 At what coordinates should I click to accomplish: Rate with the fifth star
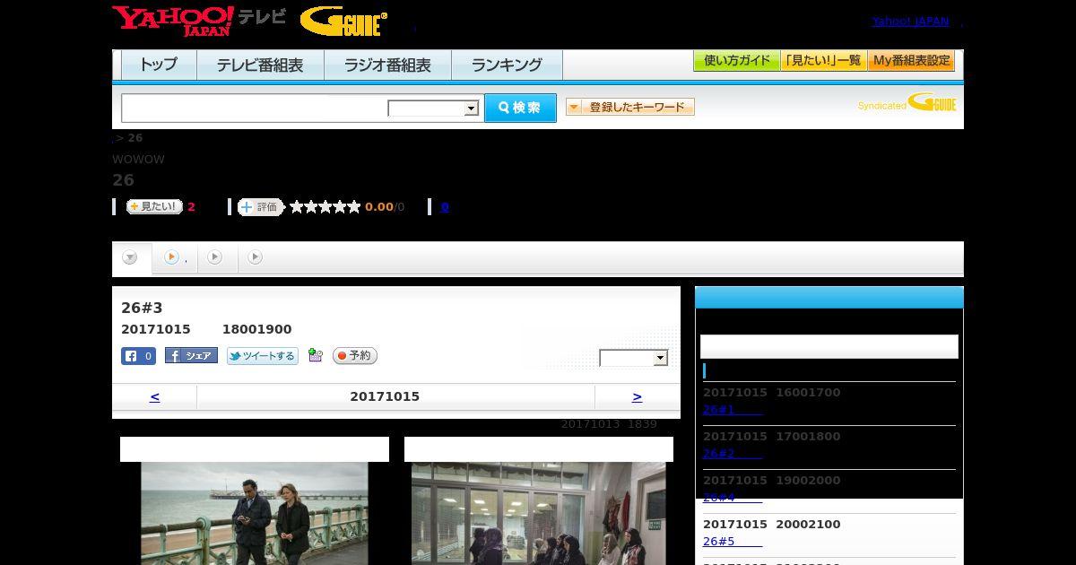[353, 206]
